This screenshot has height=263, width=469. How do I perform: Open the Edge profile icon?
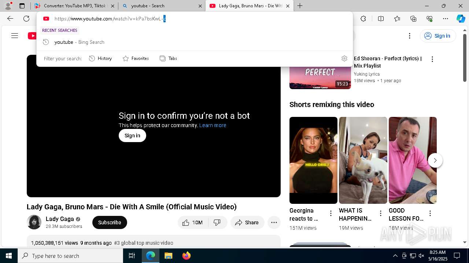tap(8, 6)
